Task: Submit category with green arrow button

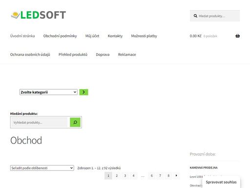Action: (83, 92)
